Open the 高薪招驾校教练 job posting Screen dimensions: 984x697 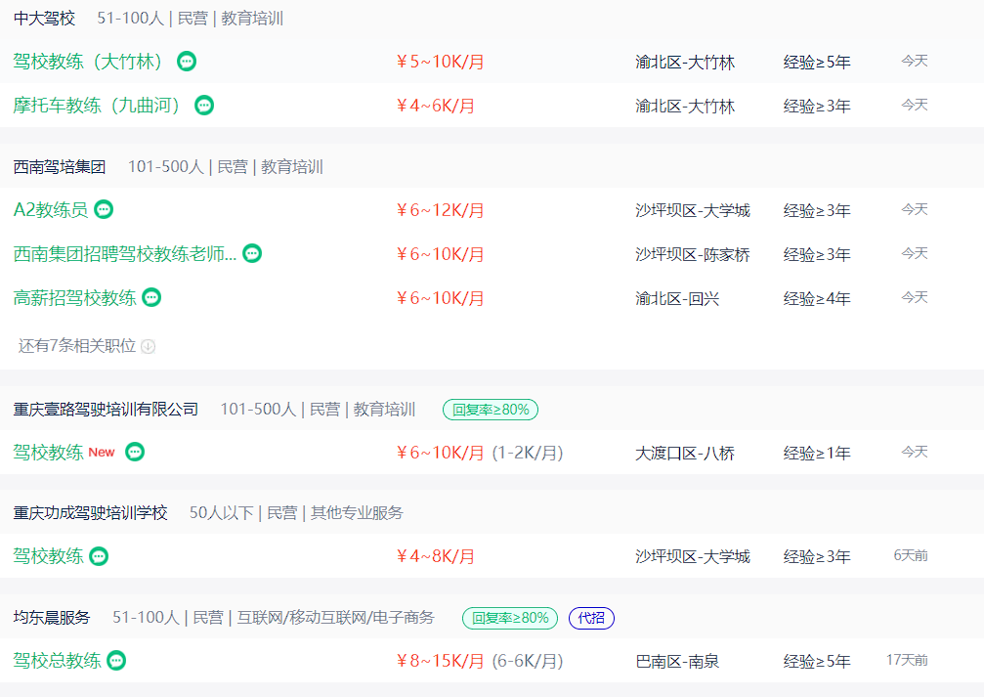74,297
